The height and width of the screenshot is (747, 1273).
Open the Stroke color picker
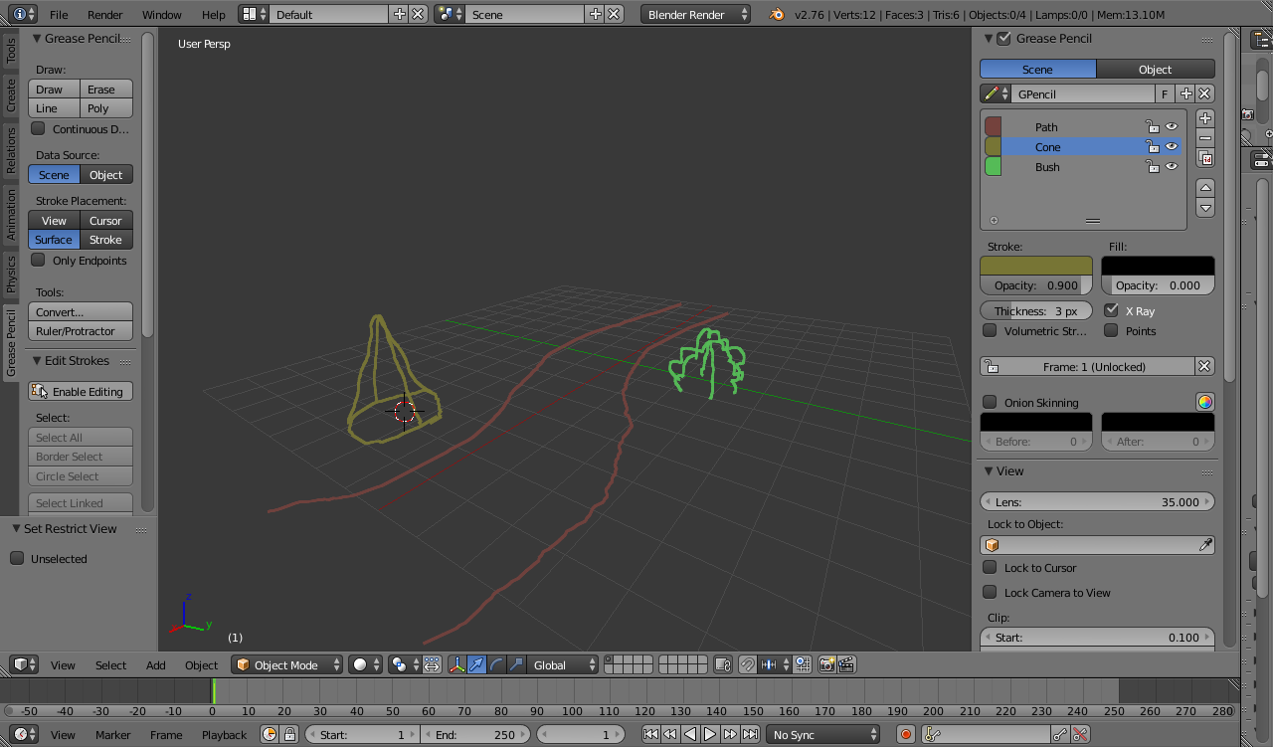[x=1036, y=266]
